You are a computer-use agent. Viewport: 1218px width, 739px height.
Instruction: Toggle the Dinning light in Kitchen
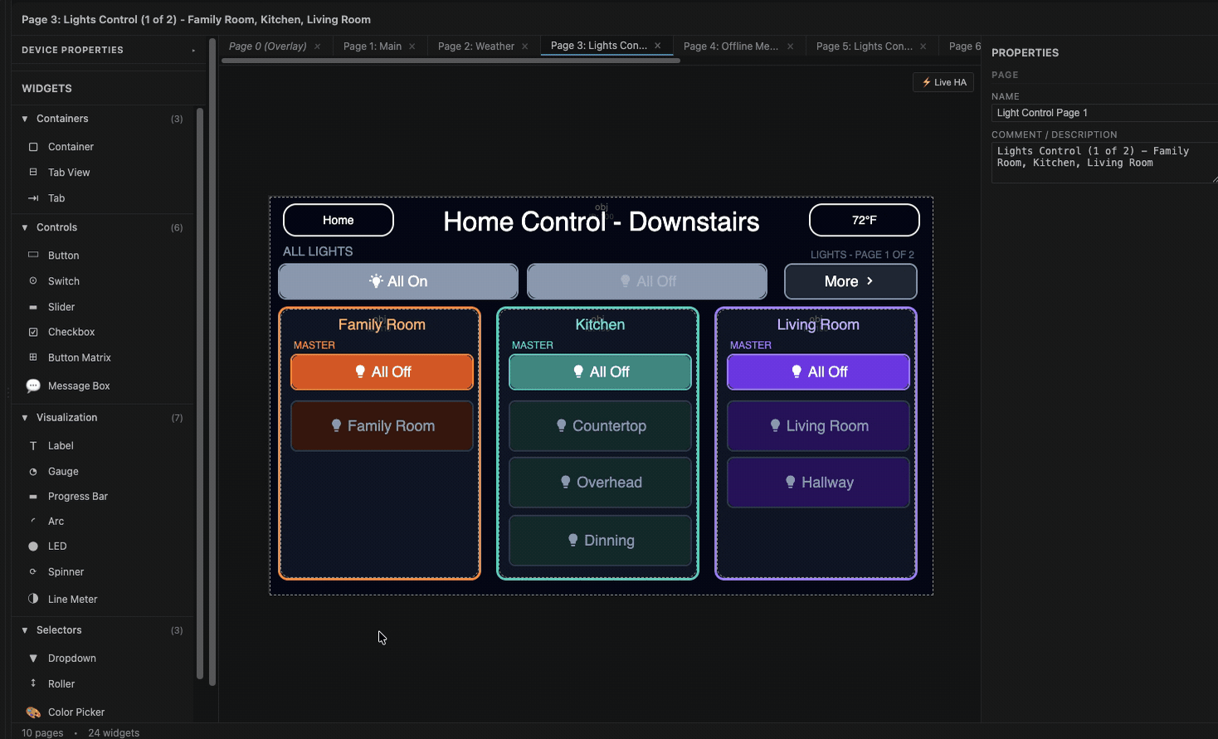click(x=600, y=540)
